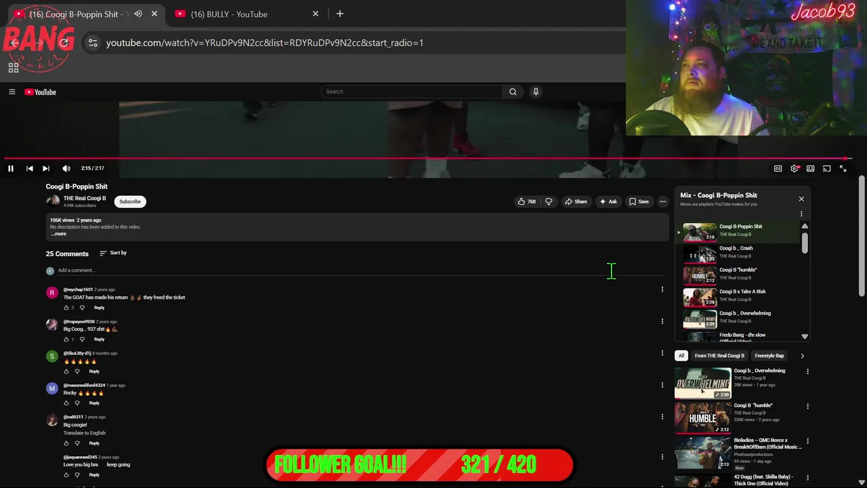Close the Mix playlist panel
This screenshot has height=488, width=867.
(x=801, y=199)
